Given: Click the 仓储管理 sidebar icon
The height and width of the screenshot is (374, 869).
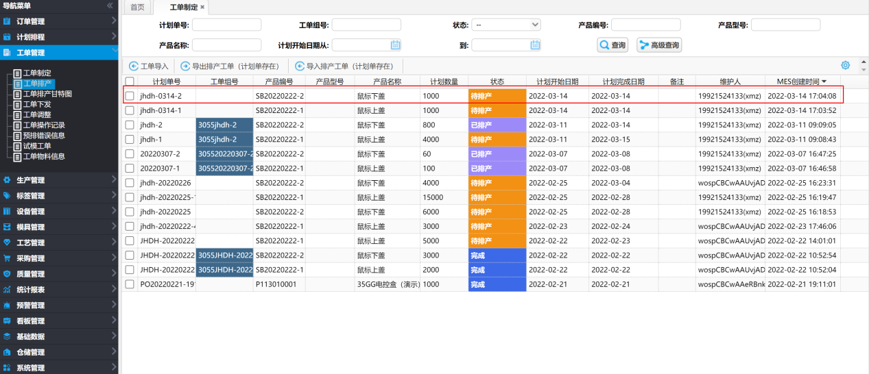Looking at the screenshot, I should click(x=7, y=353).
